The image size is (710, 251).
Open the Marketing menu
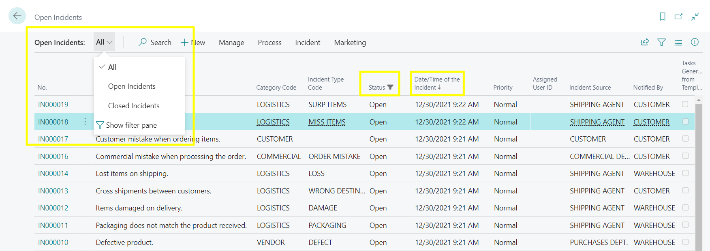tap(350, 43)
